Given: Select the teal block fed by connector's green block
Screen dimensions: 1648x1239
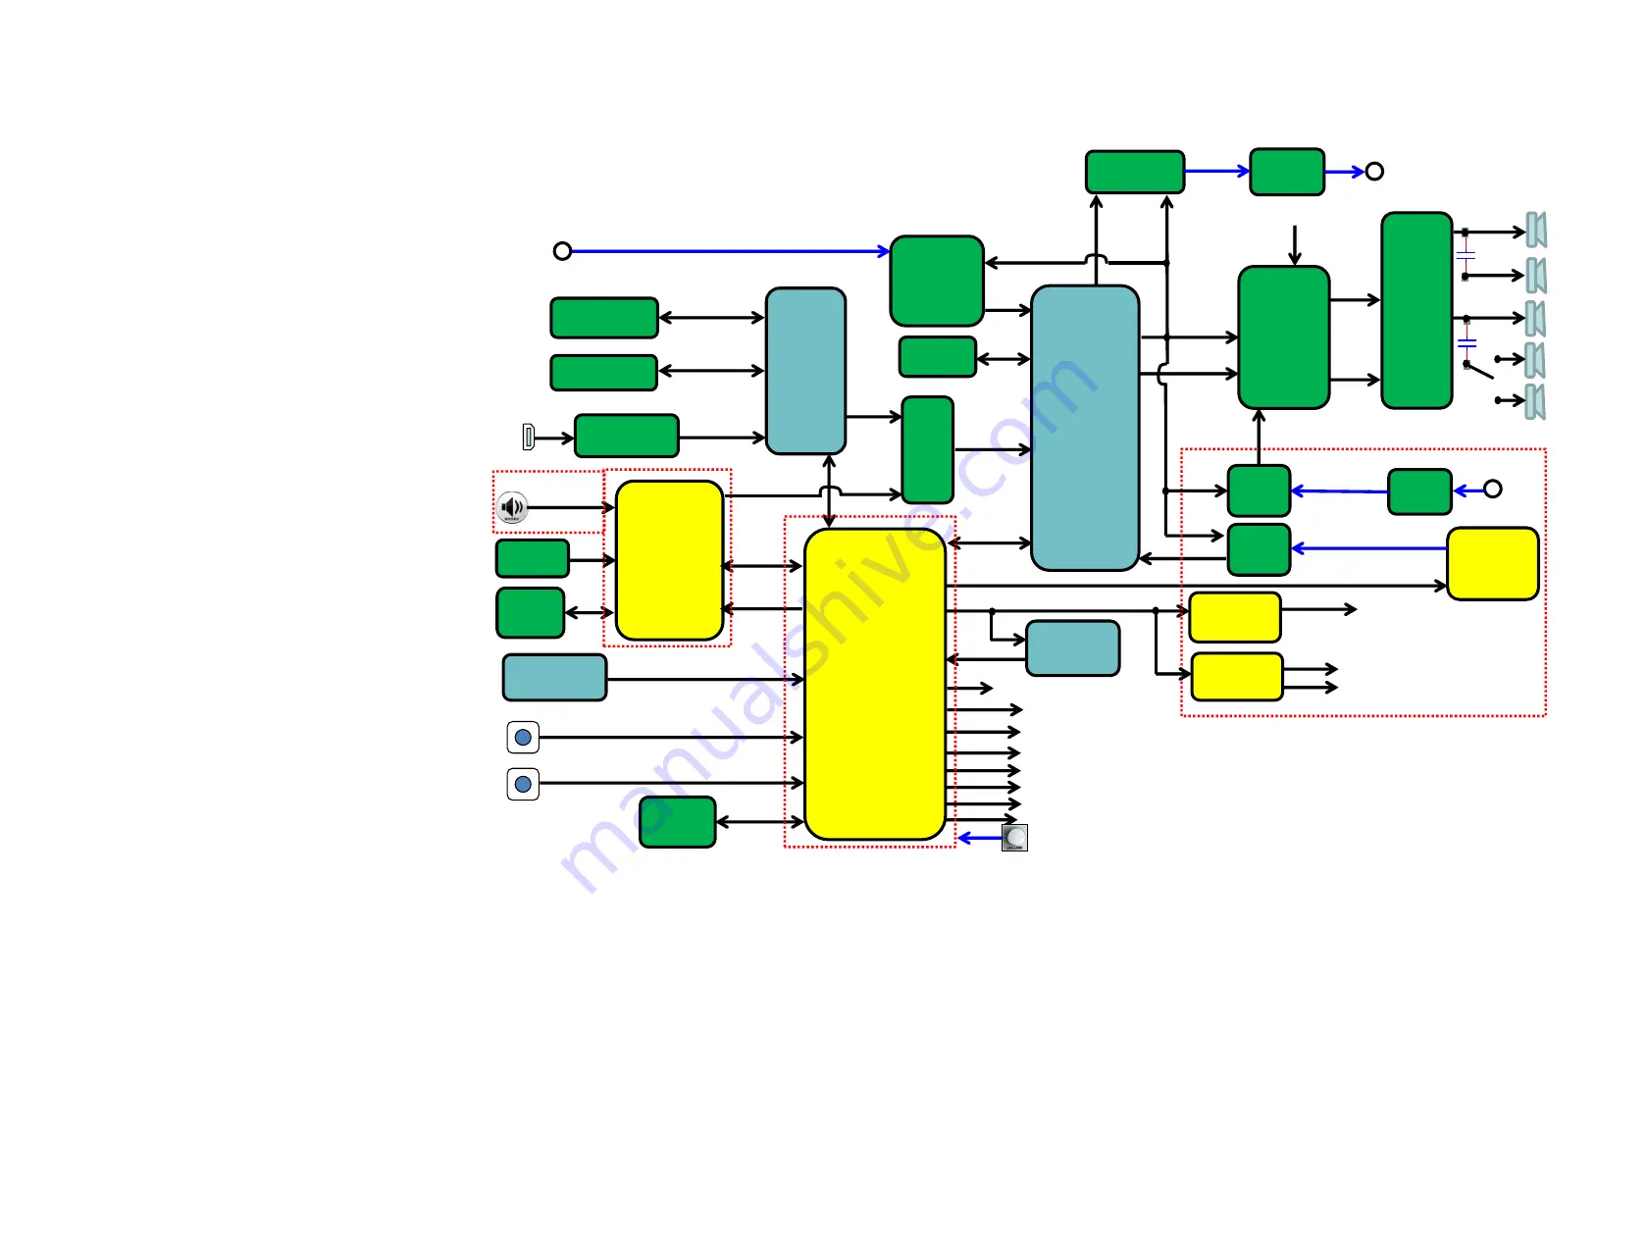Looking at the screenshot, I should click(x=805, y=371).
